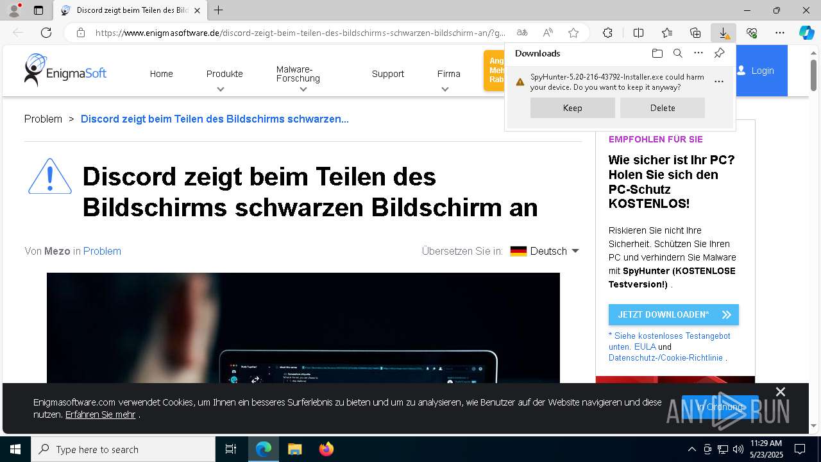Viewport: 821px width, 462px height.
Task: Open Edge Settings and more menu
Action: click(x=780, y=33)
